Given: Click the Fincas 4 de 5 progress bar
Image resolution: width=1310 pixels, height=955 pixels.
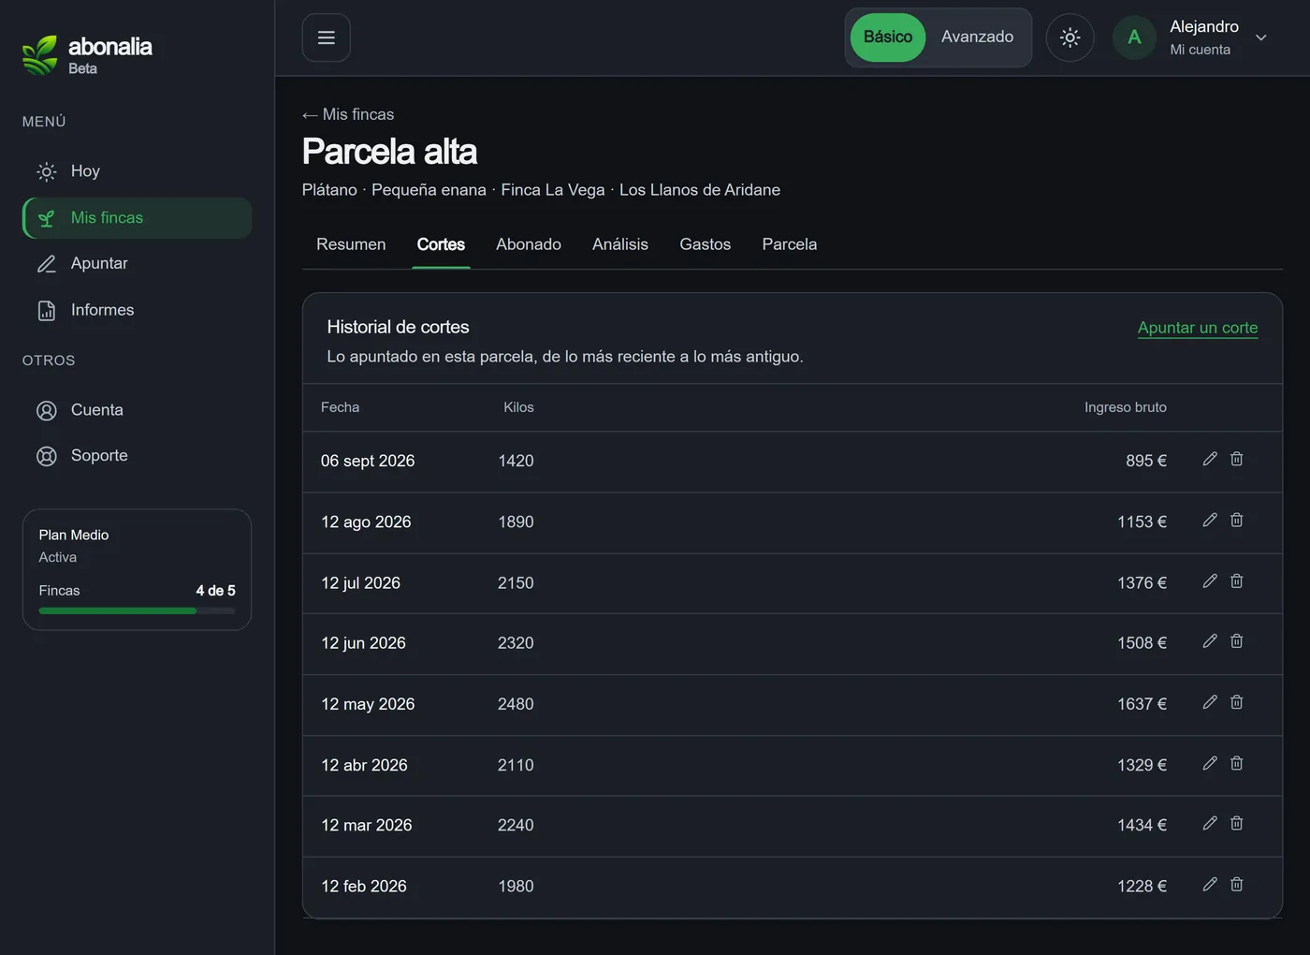Looking at the screenshot, I should (137, 610).
